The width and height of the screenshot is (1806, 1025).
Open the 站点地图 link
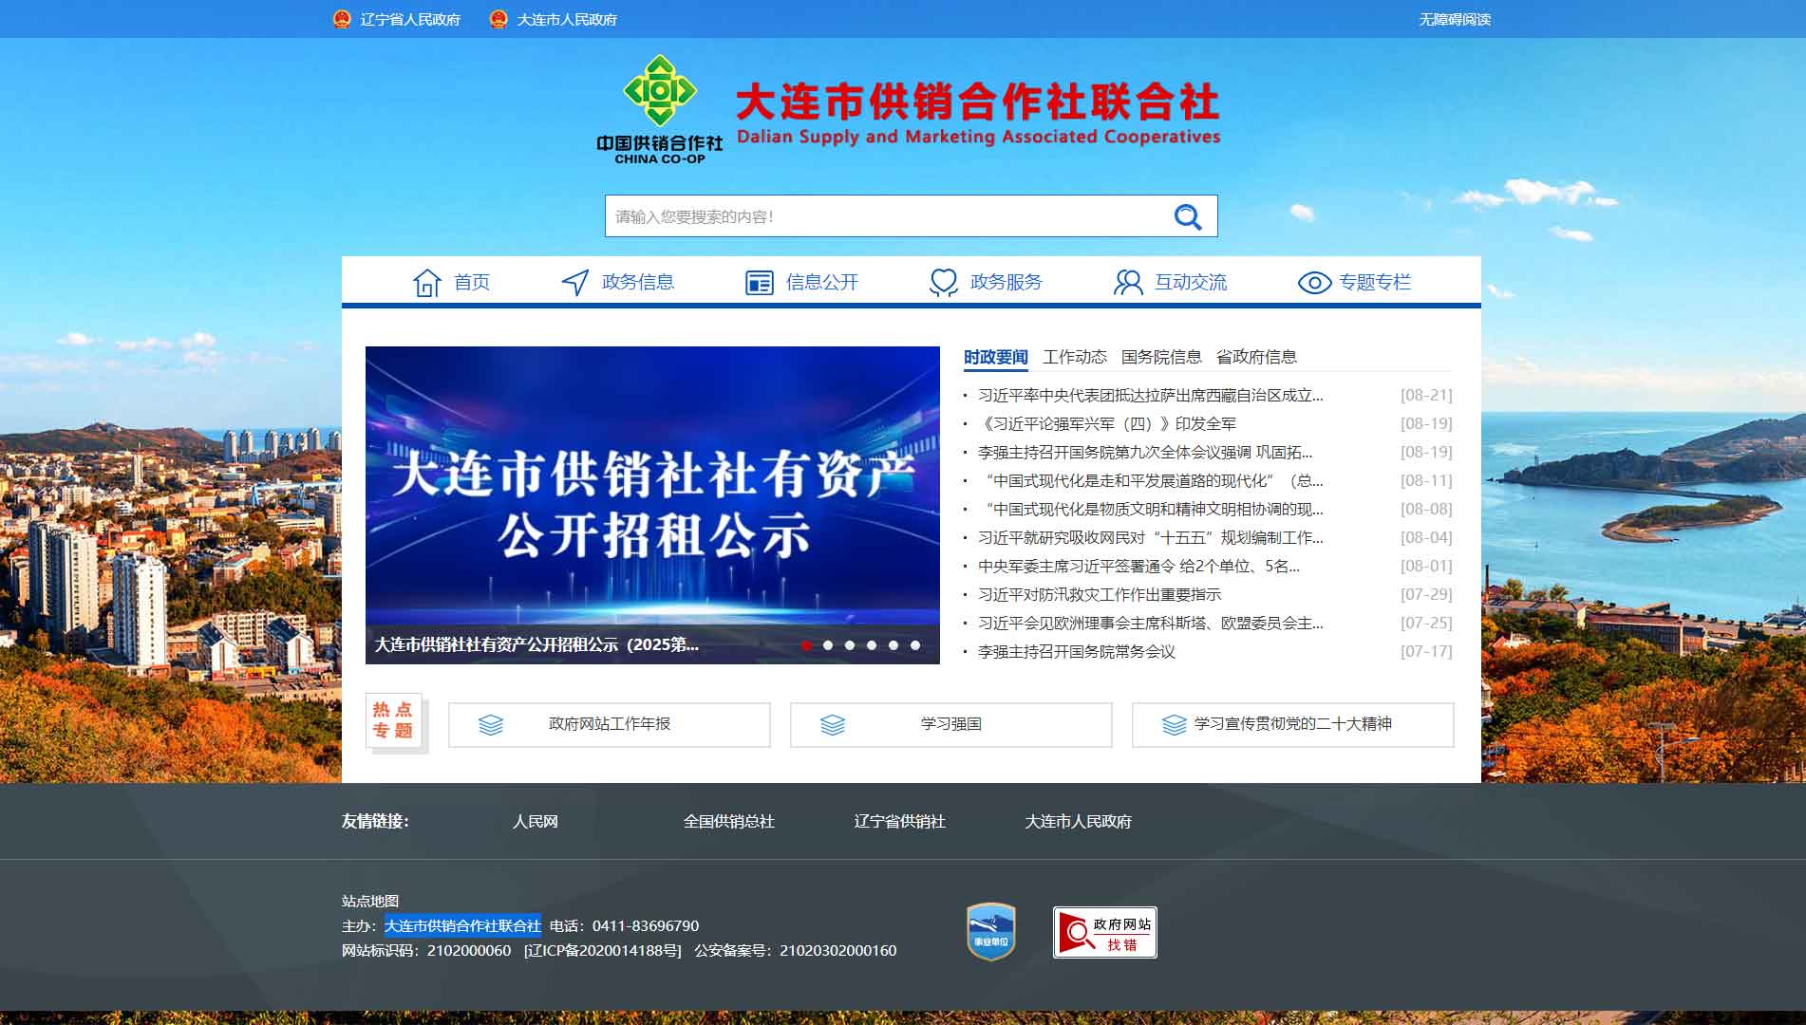(x=370, y=901)
